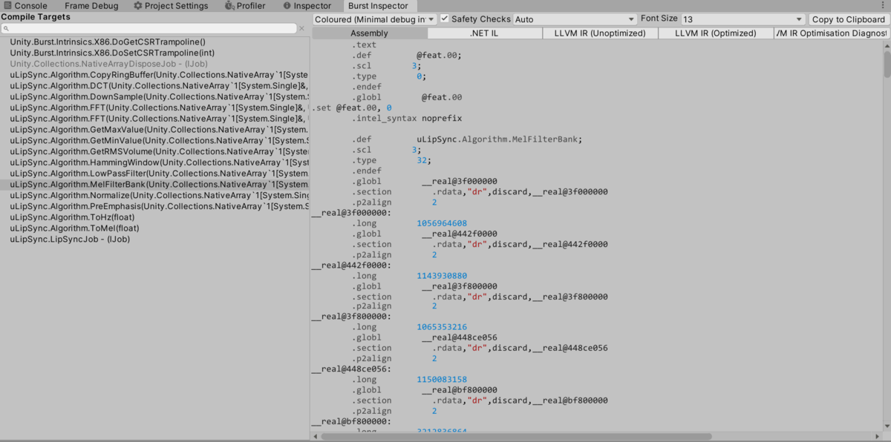Click the 'Compile Targets' header label
891x442 pixels.
(36, 17)
